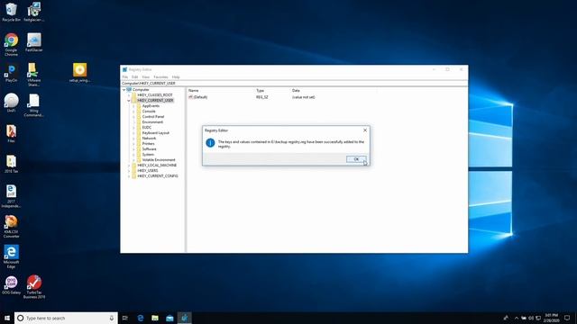The height and width of the screenshot is (324, 577).
Task: Expand the HKEY_LOCAL_MACHINE key
Action: pyautogui.click(x=129, y=166)
